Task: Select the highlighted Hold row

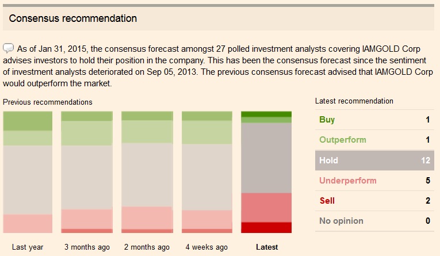Action: (x=374, y=161)
